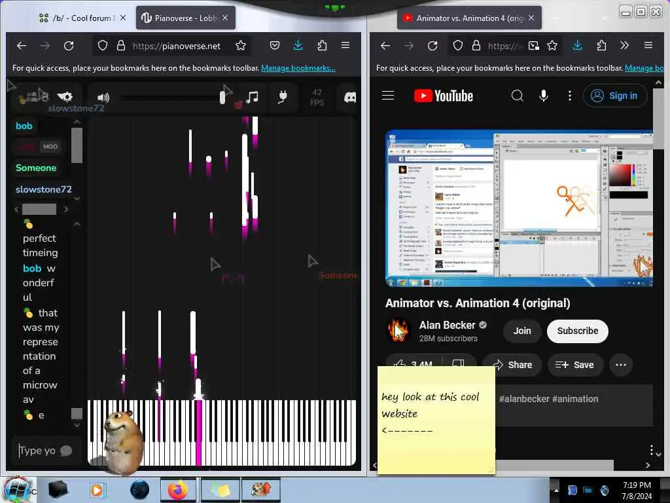The height and width of the screenshot is (503, 670).
Task: Share the video
Action: [x=512, y=365]
